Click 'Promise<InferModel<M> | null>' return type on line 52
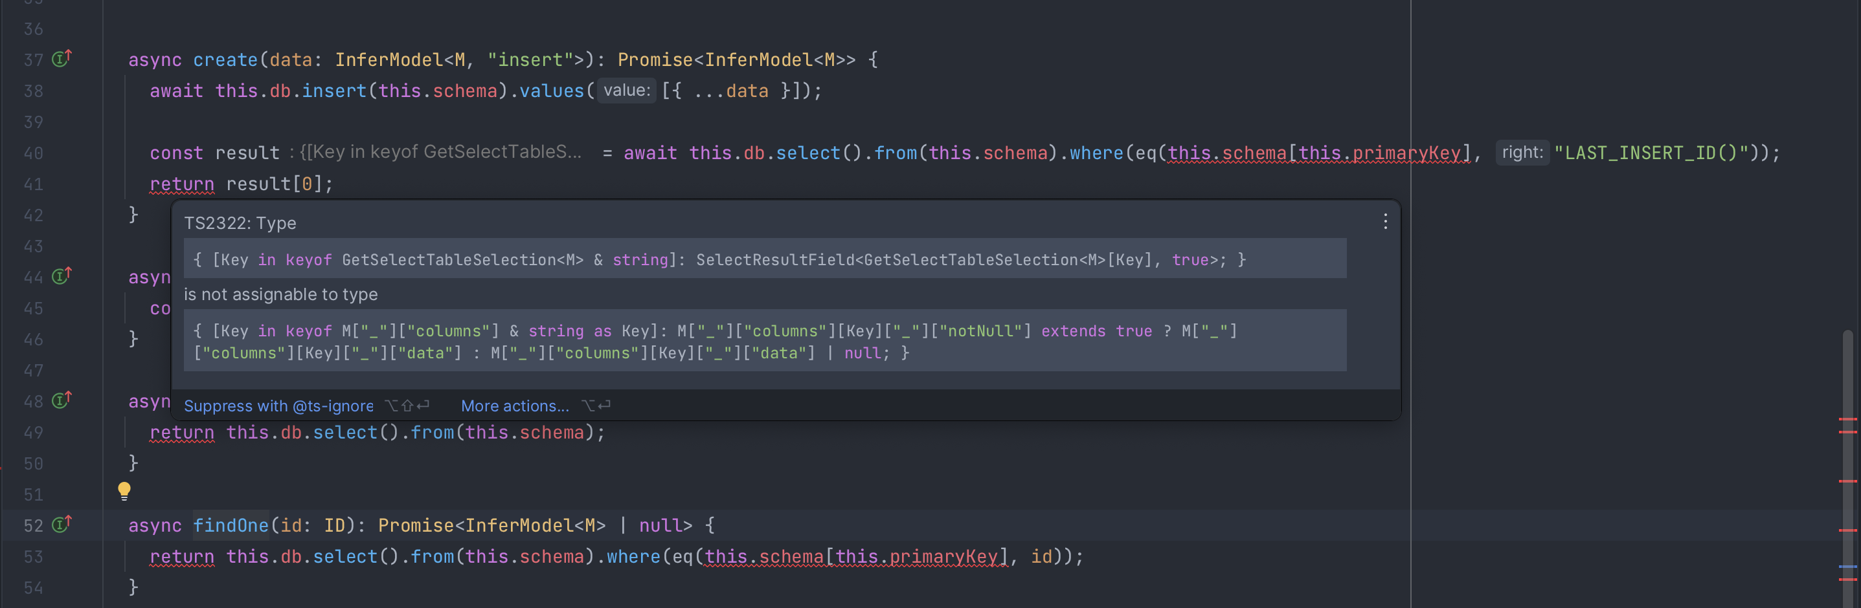Screen dimensions: 1861x608 535,525
